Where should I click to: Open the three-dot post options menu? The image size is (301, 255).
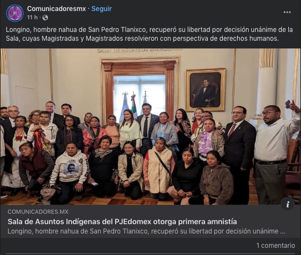[x=287, y=12]
